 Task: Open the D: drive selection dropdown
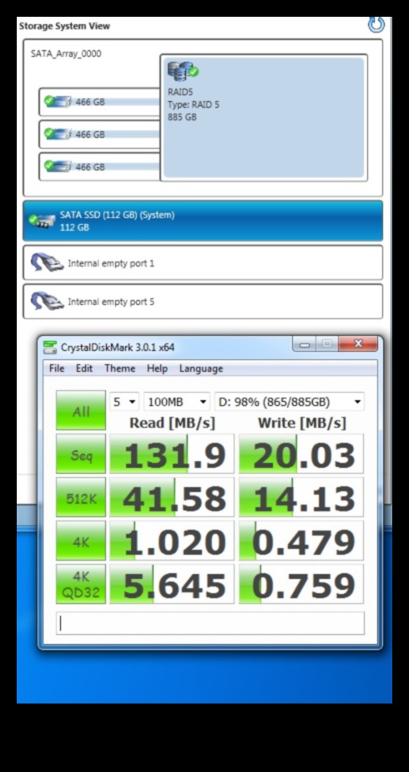coord(290,402)
